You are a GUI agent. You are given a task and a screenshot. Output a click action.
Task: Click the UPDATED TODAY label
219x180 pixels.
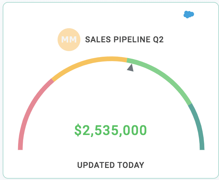tap(111, 165)
